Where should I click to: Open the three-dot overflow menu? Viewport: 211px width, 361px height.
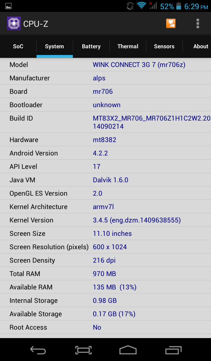pos(198,24)
